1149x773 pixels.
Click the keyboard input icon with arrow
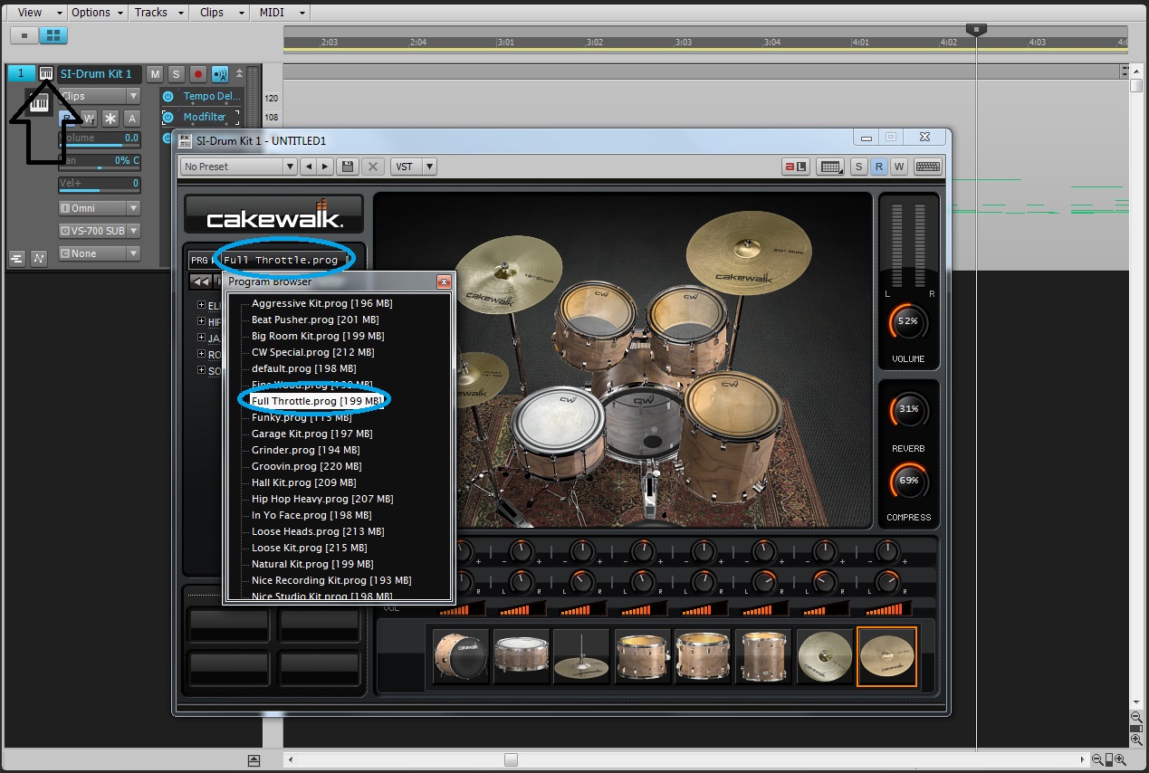pos(829,167)
